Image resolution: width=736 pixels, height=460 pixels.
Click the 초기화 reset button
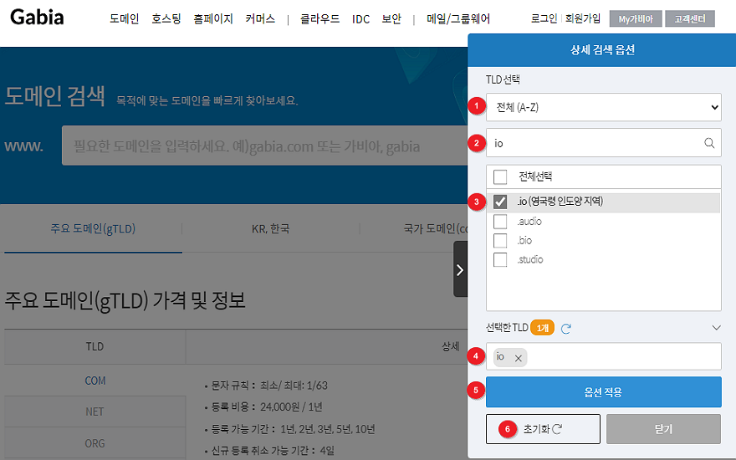point(543,429)
